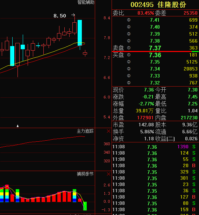Select the circled 1 buy-order icon

coord(129,55)
